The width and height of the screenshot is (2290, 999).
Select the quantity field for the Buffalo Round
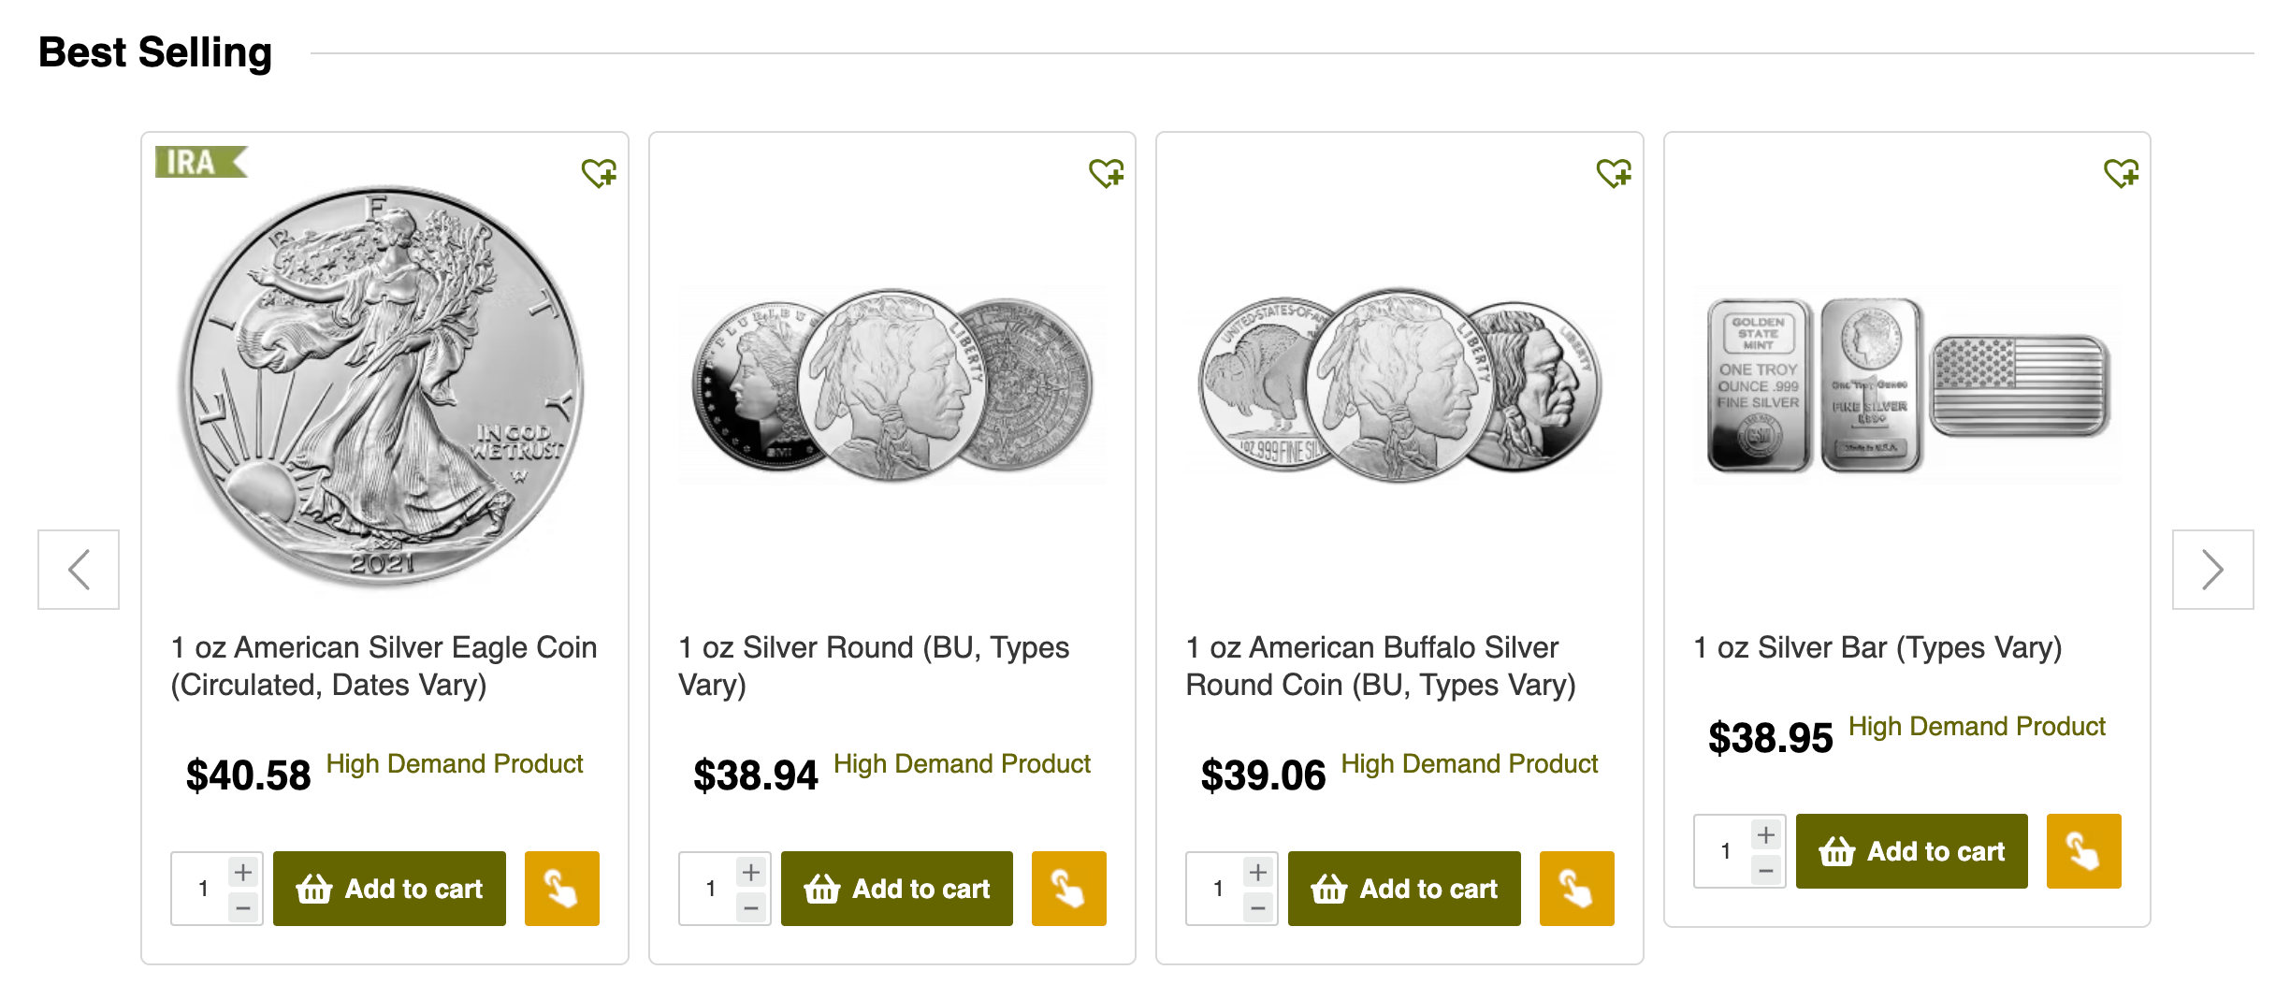tap(1219, 887)
